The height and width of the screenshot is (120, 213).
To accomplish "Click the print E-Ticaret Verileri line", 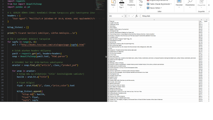I will point(42,33).
